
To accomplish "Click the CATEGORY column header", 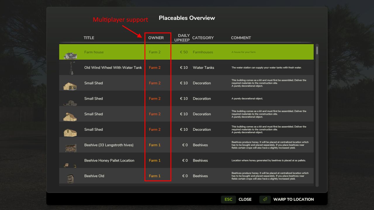I will coord(203,38).
